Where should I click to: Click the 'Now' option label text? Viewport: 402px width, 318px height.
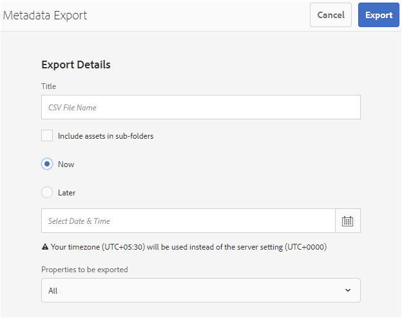coord(66,164)
